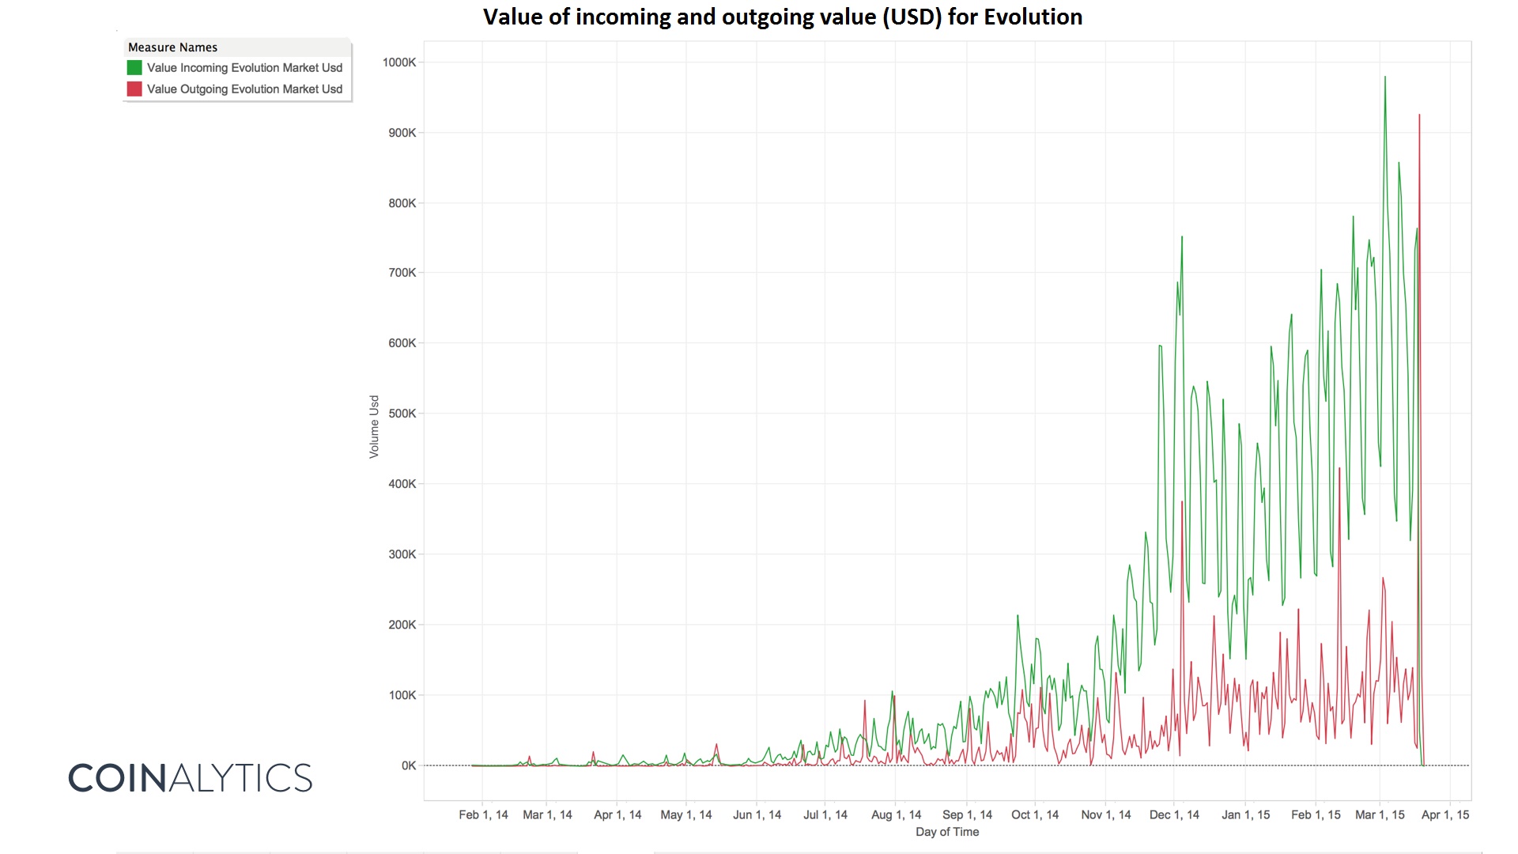The image size is (1518, 854).
Task: Click the red Outgoing legend color swatch
Action: pos(134,89)
